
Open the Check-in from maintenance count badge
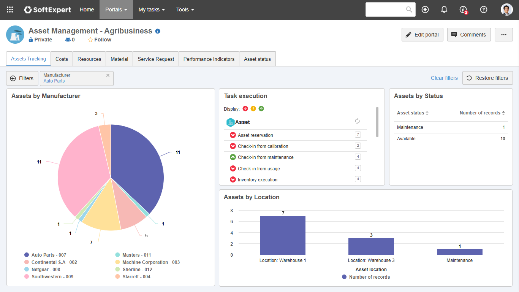[x=358, y=157]
